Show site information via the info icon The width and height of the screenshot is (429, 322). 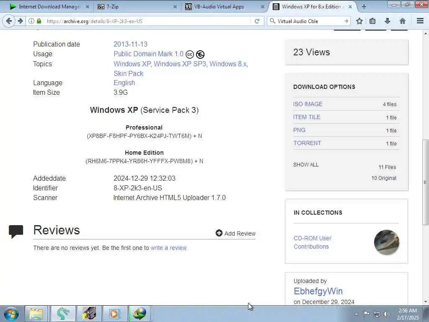[x=31, y=21]
